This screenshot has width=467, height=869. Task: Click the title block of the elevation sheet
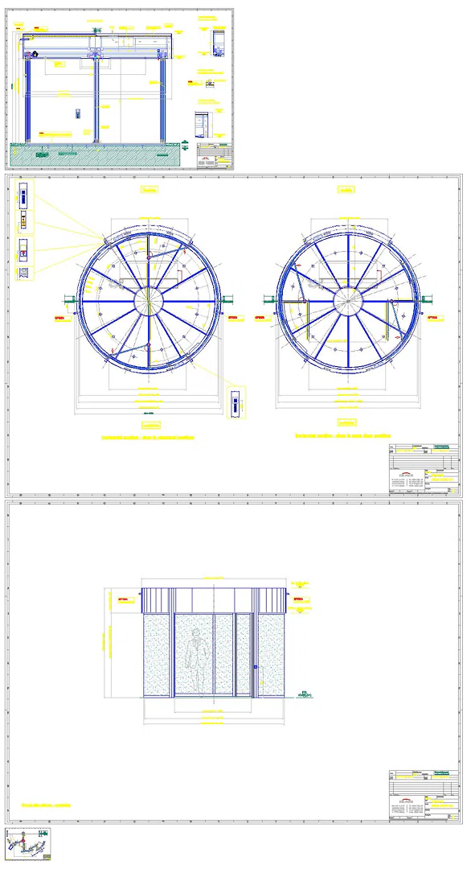[424, 795]
